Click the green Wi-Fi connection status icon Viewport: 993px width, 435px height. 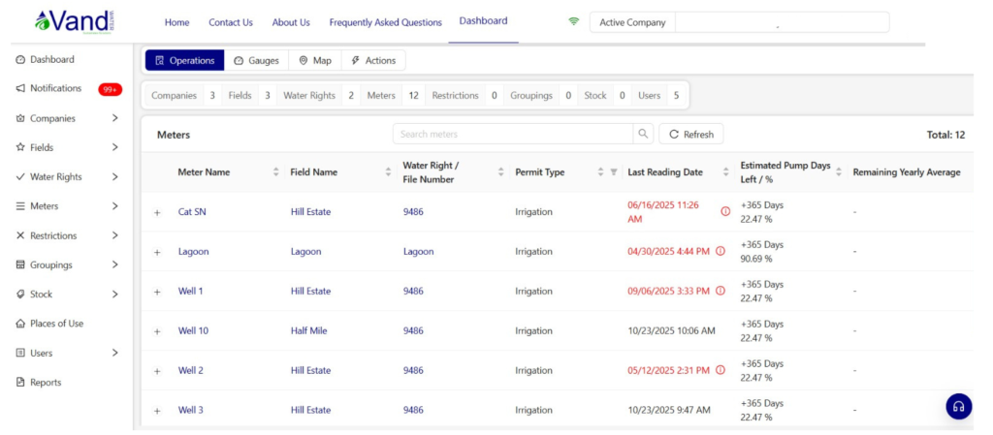(x=573, y=22)
